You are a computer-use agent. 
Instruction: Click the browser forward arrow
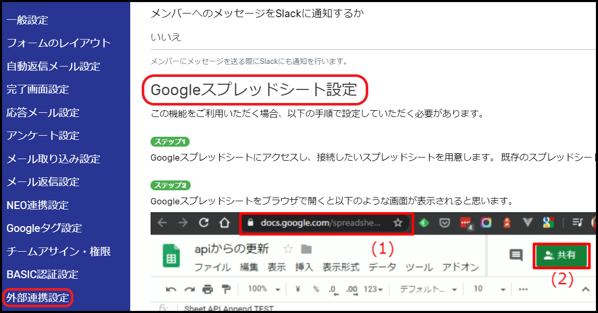pyautogui.click(x=183, y=223)
